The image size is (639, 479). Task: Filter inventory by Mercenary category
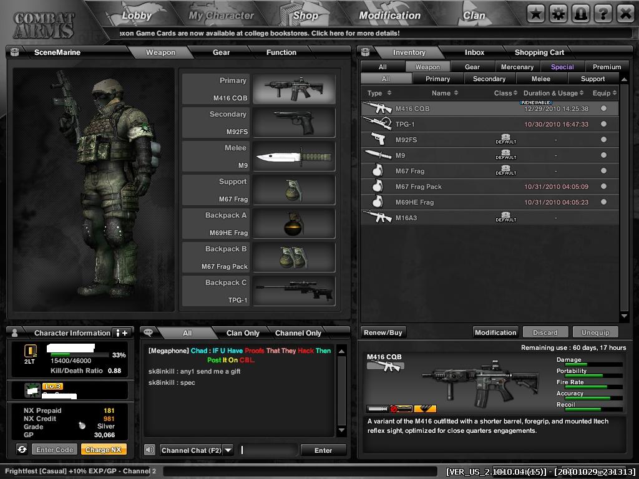coord(517,67)
